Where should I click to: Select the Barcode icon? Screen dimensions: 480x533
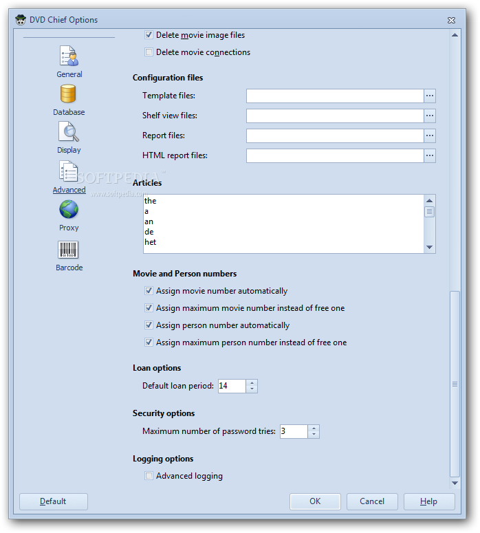pos(68,250)
